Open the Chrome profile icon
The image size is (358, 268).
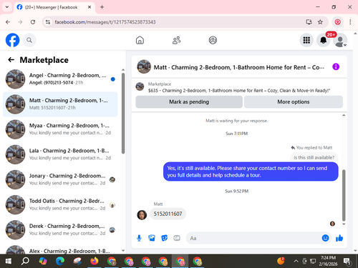pyautogui.click(x=337, y=22)
